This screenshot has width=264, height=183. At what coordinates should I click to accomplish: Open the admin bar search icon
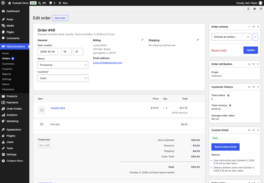pyautogui.click(x=39, y=3)
